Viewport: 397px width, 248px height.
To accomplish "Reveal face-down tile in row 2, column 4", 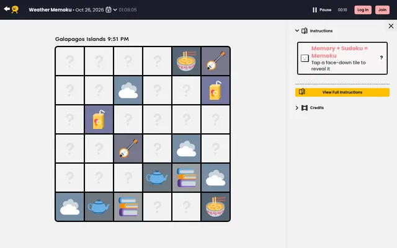I will tap(157, 90).
